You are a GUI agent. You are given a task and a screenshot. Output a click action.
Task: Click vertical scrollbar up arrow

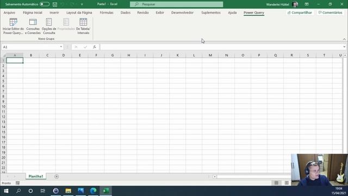tap(345, 55)
